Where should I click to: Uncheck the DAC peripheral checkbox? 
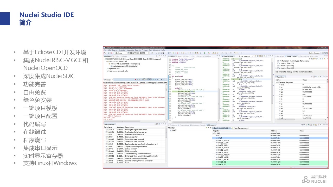[x=107, y=146]
